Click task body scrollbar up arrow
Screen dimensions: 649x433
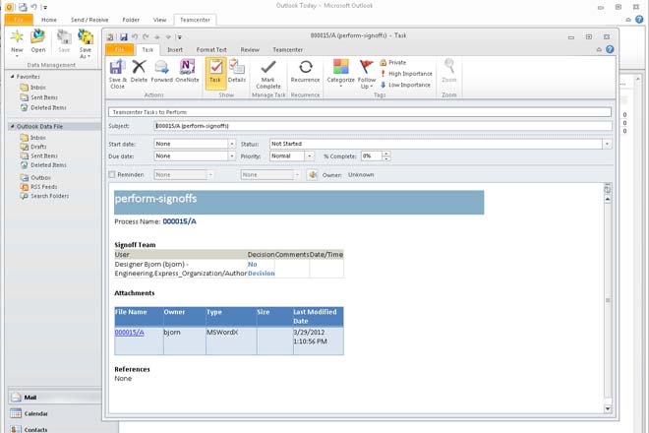[607, 200]
